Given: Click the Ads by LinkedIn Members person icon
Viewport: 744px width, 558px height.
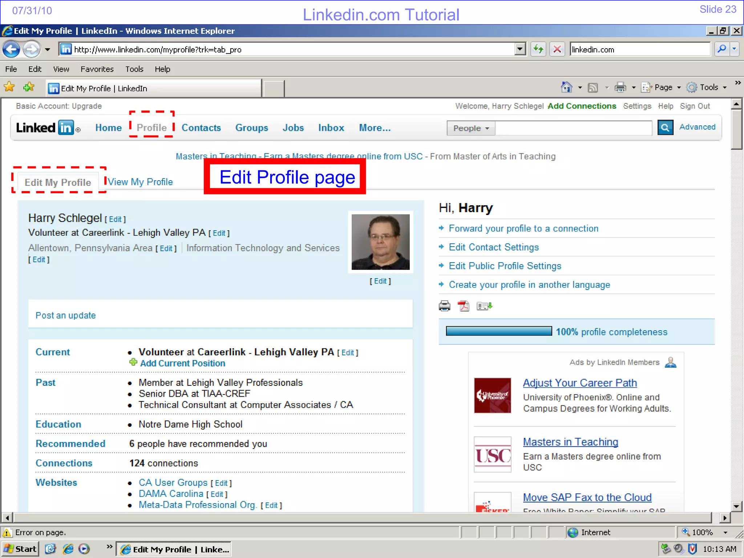Looking at the screenshot, I should 670,362.
